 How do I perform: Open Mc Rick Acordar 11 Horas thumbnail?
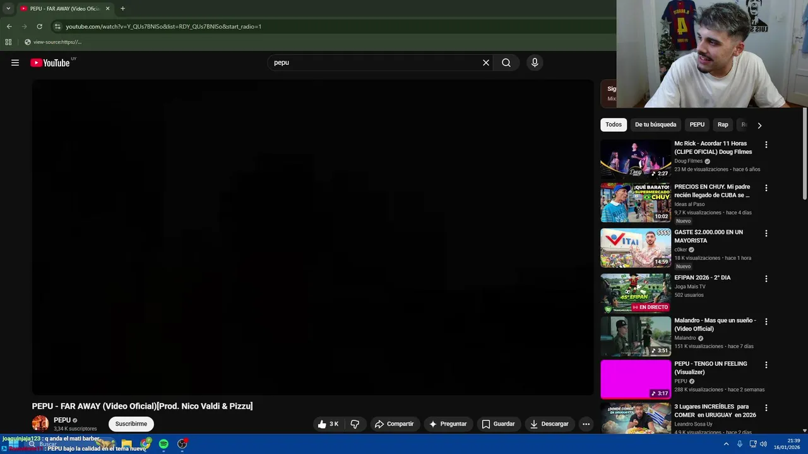(636, 159)
